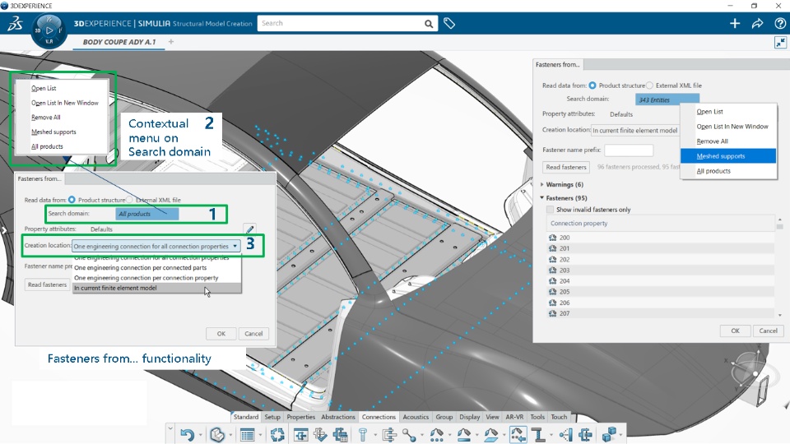Select BODY COUPE ADY A.1 tab

pyautogui.click(x=119, y=42)
